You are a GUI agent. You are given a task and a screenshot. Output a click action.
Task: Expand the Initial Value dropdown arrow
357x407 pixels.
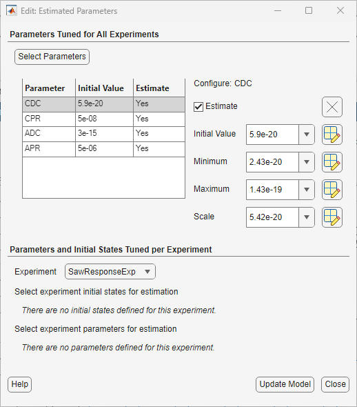[x=307, y=135]
